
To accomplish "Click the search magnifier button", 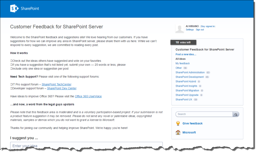I will (236, 114).
